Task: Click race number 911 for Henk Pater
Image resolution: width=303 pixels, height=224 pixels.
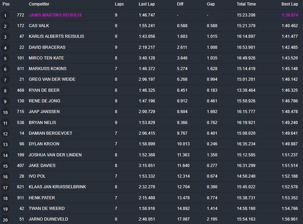Action: pos(20,198)
